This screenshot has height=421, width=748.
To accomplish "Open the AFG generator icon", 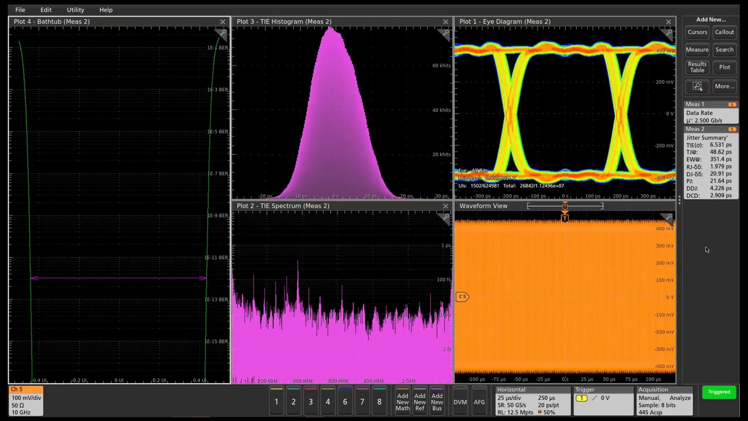I will (x=479, y=402).
